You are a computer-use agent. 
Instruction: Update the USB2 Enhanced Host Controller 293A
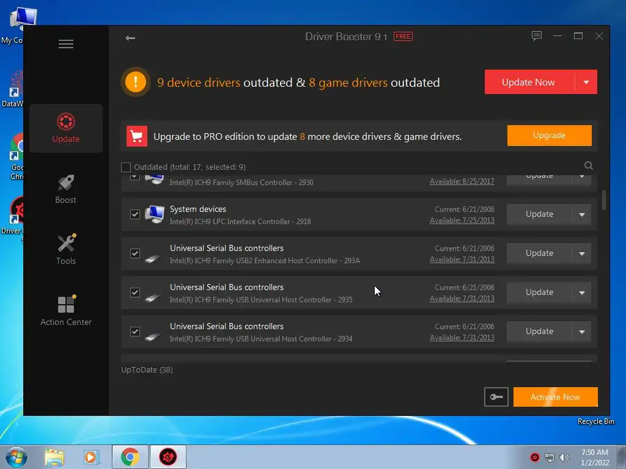[x=539, y=253]
